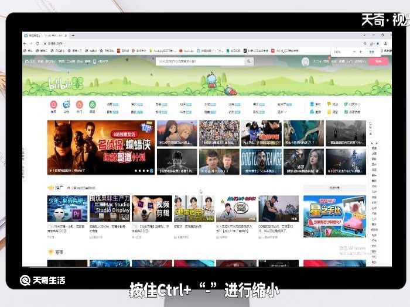Expand the 更多 more categories dropdown

pyautogui.click(x=282, y=112)
